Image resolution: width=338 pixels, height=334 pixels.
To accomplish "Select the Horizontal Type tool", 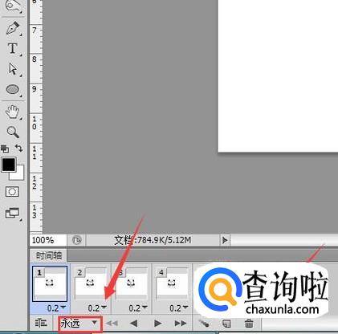I will pyautogui.click(x=13, y=49).
